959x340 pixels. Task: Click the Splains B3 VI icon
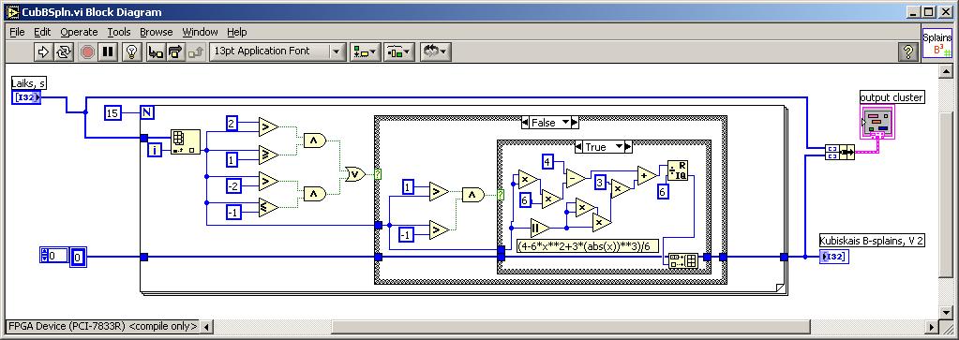937,42
